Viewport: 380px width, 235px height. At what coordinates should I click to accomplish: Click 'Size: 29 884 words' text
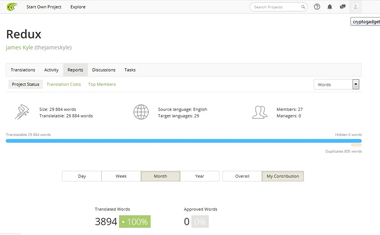tap(58, 109)
